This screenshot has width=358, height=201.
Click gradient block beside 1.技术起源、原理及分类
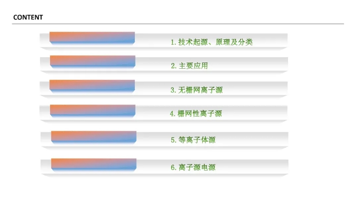click(x=92, y=37)
